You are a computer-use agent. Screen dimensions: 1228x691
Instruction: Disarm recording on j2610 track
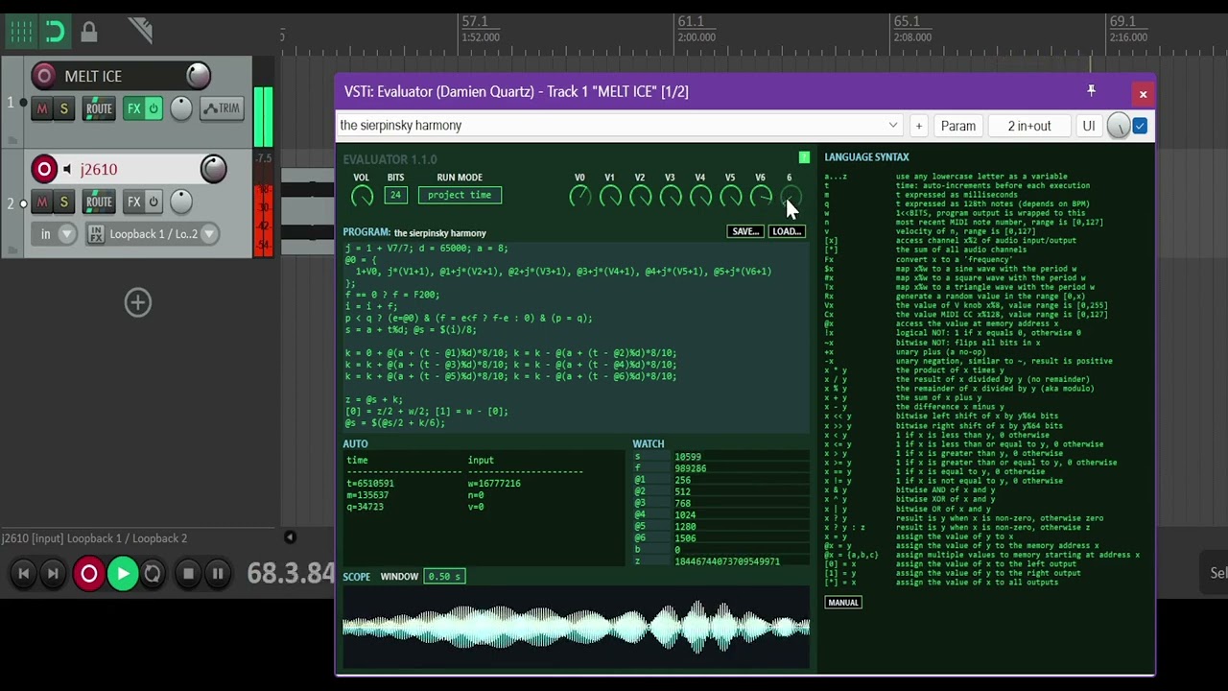(44, 170)
